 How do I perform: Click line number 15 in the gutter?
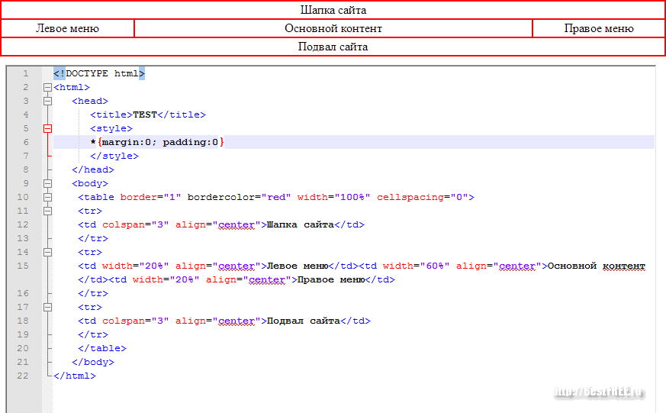click(23, 266)
